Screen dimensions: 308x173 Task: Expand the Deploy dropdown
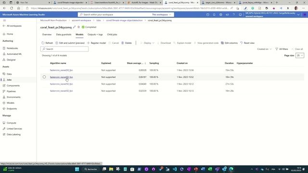coord(147,43)
